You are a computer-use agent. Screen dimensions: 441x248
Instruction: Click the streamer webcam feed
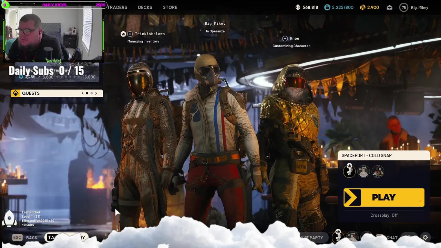[53, 34]
